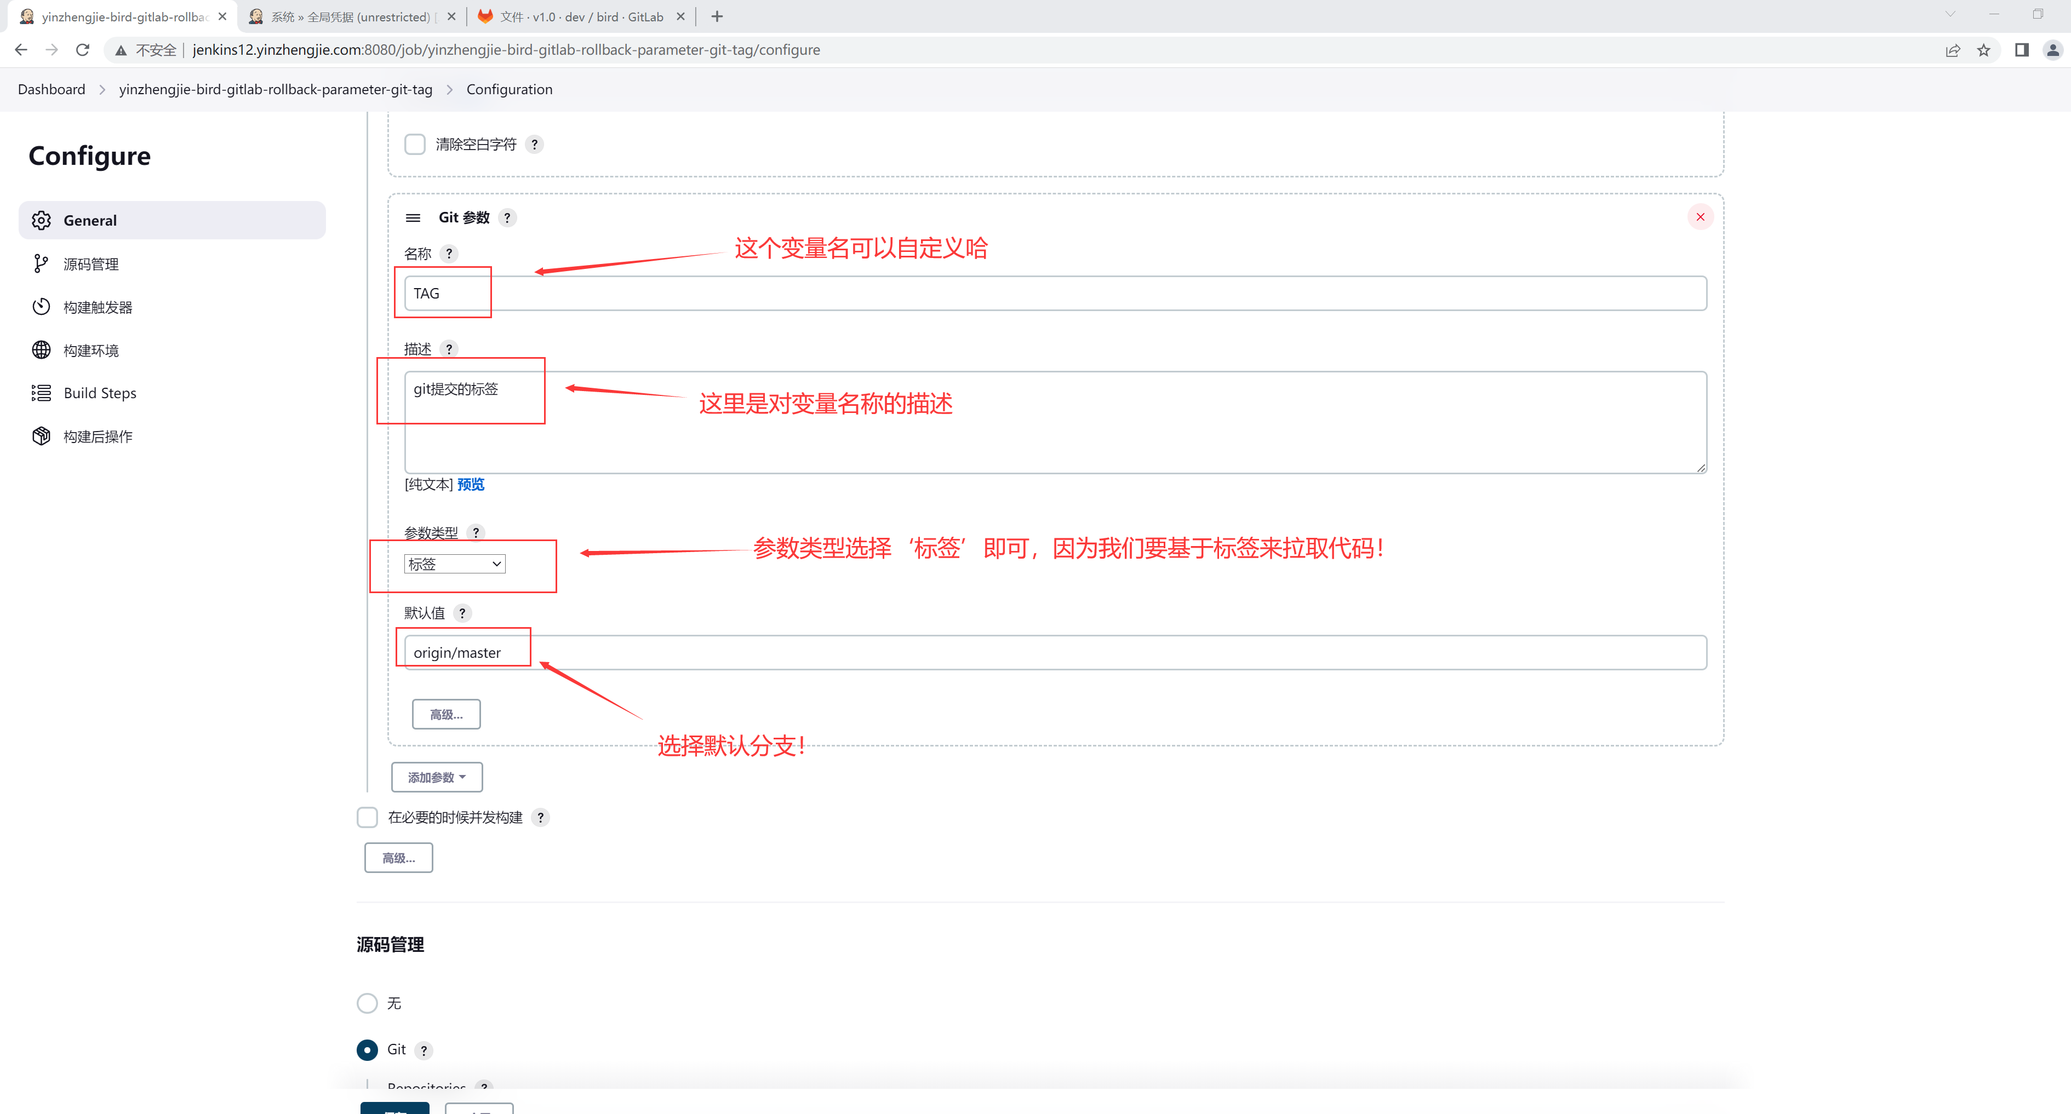This screenshot has width=2071, height=1114.
Task: Expand the 添加参数 dropdown button
Action: pos(437,777)
